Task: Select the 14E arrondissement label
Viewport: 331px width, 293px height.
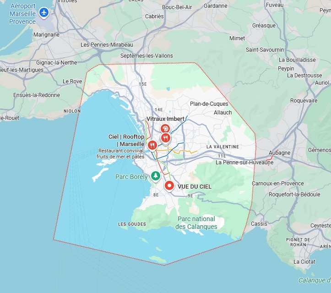Action: (x=159, y=110)
